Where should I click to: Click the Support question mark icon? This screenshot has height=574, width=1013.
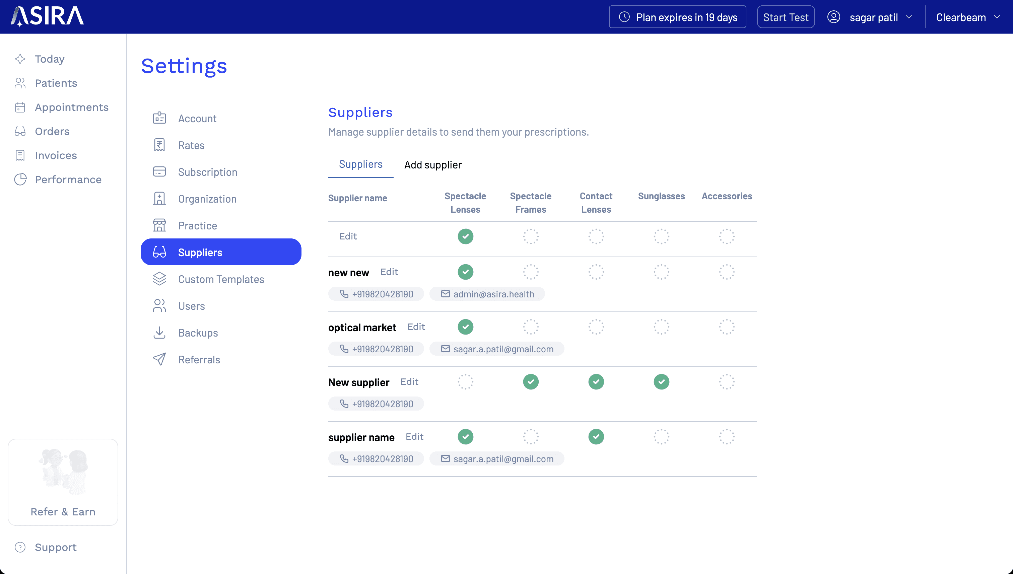point(20,547)
